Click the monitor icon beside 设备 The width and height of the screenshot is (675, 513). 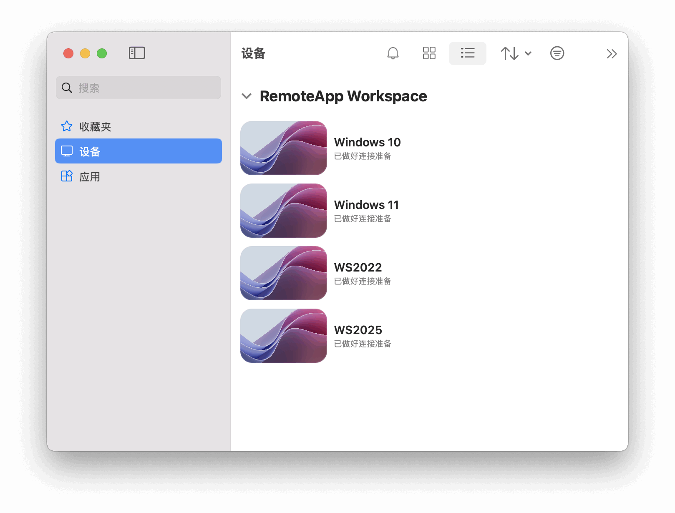67,151
